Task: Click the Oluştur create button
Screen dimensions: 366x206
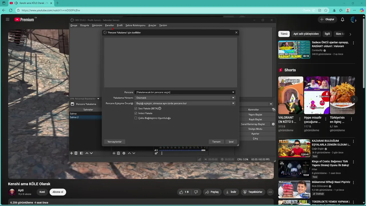Action: pos(327,19)
